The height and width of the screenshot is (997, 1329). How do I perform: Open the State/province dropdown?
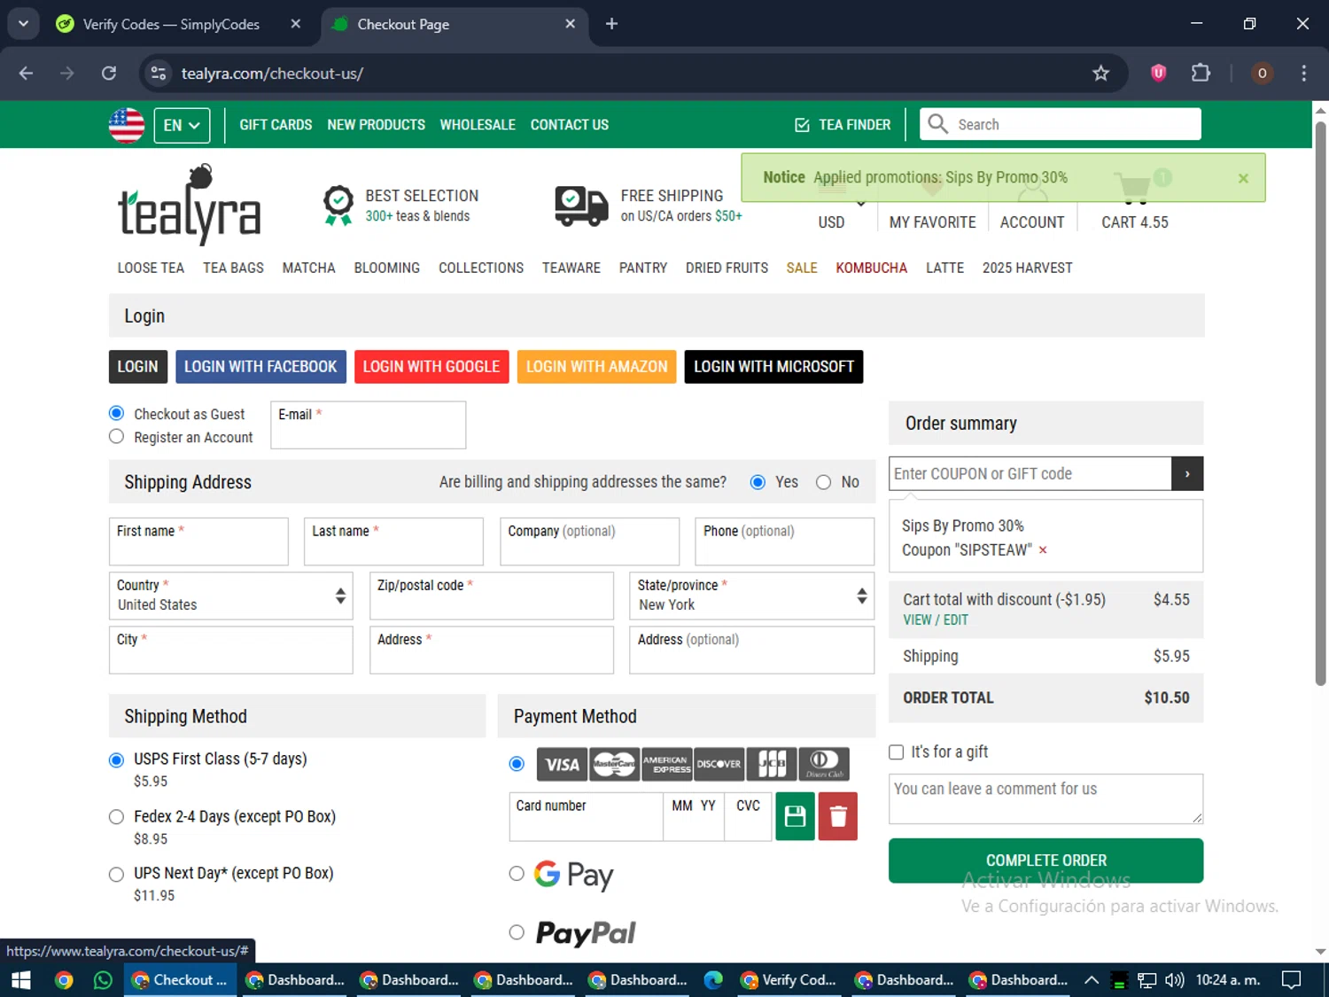[x=751, y=596]
